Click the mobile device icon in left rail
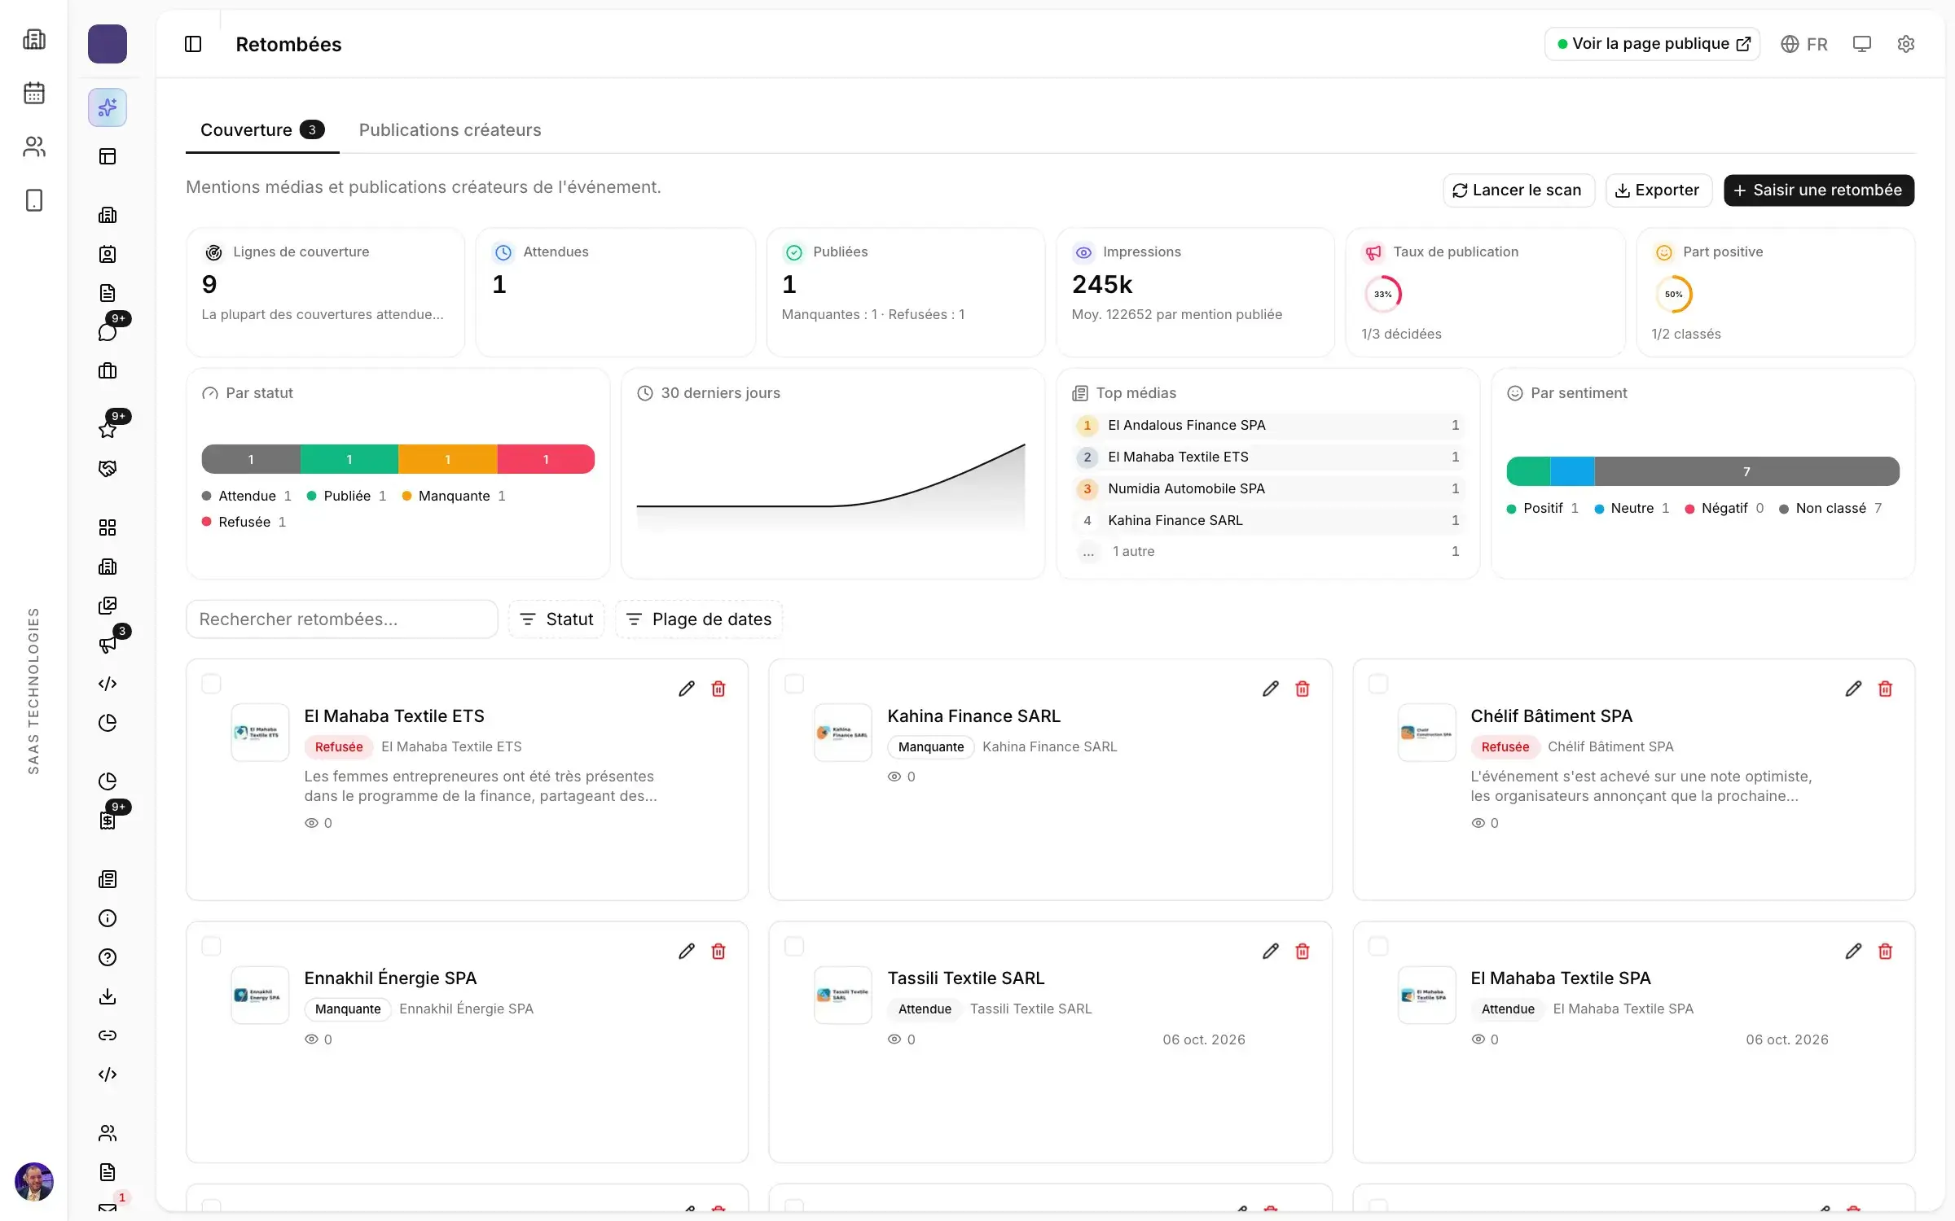1955x1221 pixels. (x=34, y=200)
